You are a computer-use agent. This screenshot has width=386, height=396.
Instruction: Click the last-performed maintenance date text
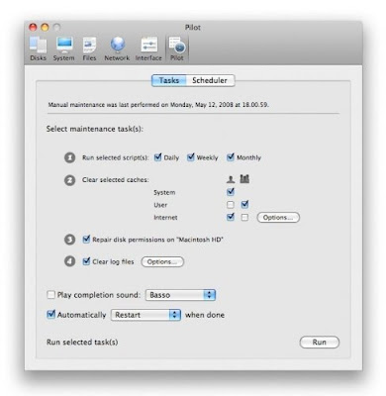(x=158, y=105)
